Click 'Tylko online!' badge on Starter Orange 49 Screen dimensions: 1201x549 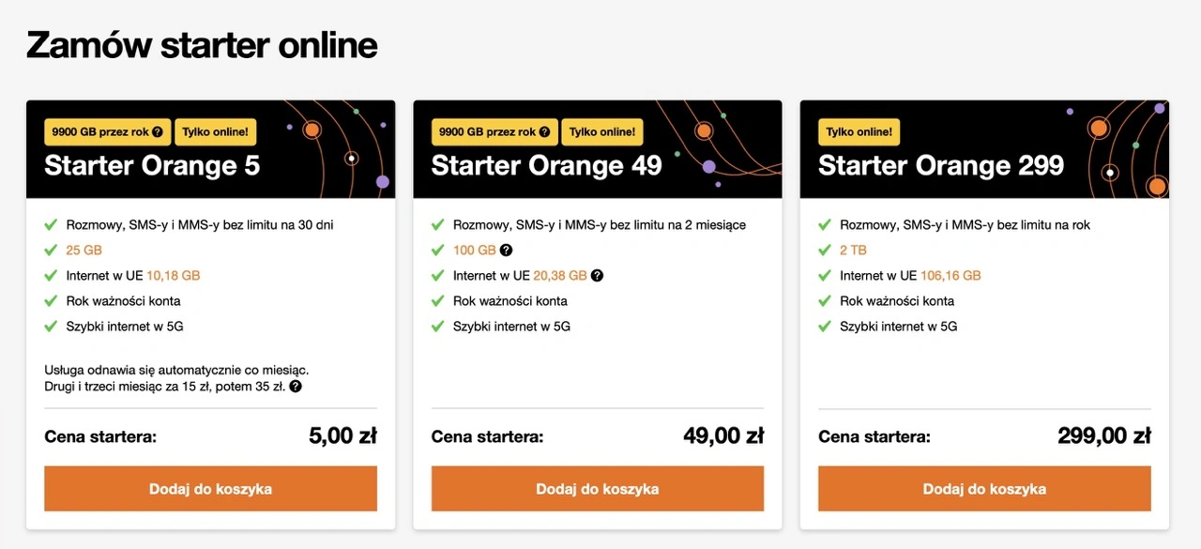tap(602, 132)
